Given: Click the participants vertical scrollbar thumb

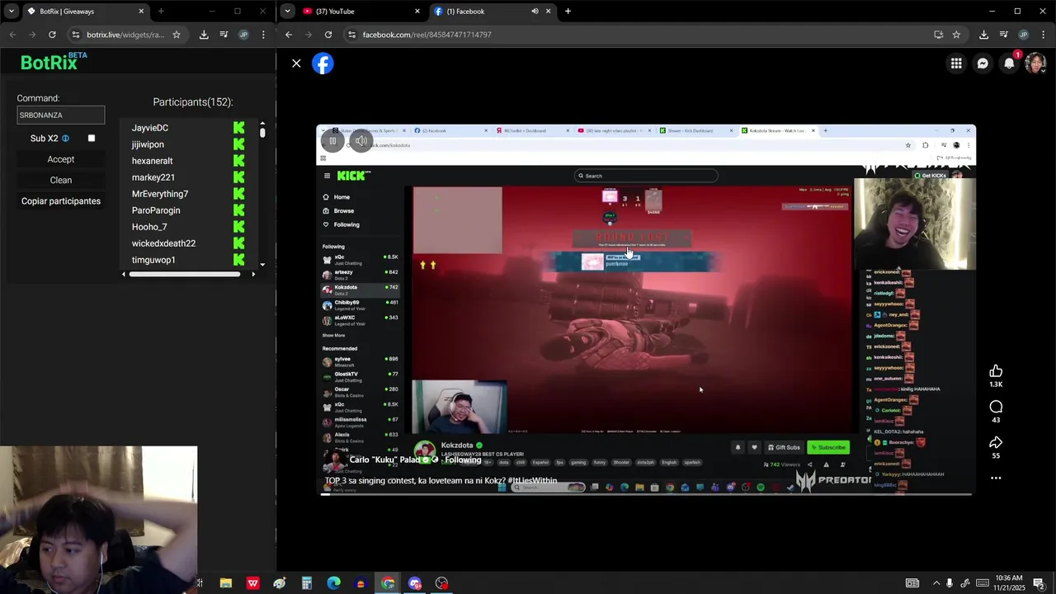Looking at the screenshot, I should pos(262,132).
